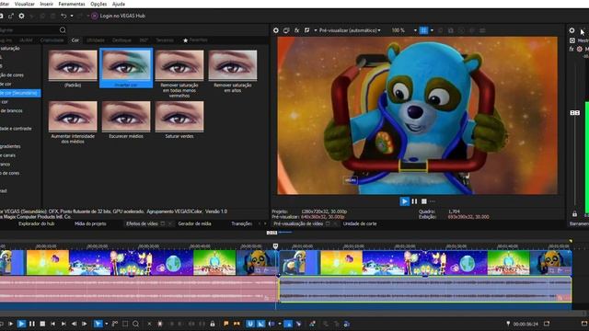Select the 'de canais' effect in list
The image size is (589, 331).
pyautogui.click(x=8, y=155)
